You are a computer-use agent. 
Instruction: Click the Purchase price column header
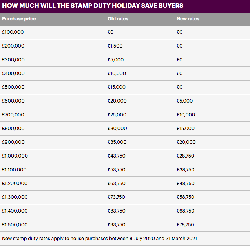tap(19, 19)
